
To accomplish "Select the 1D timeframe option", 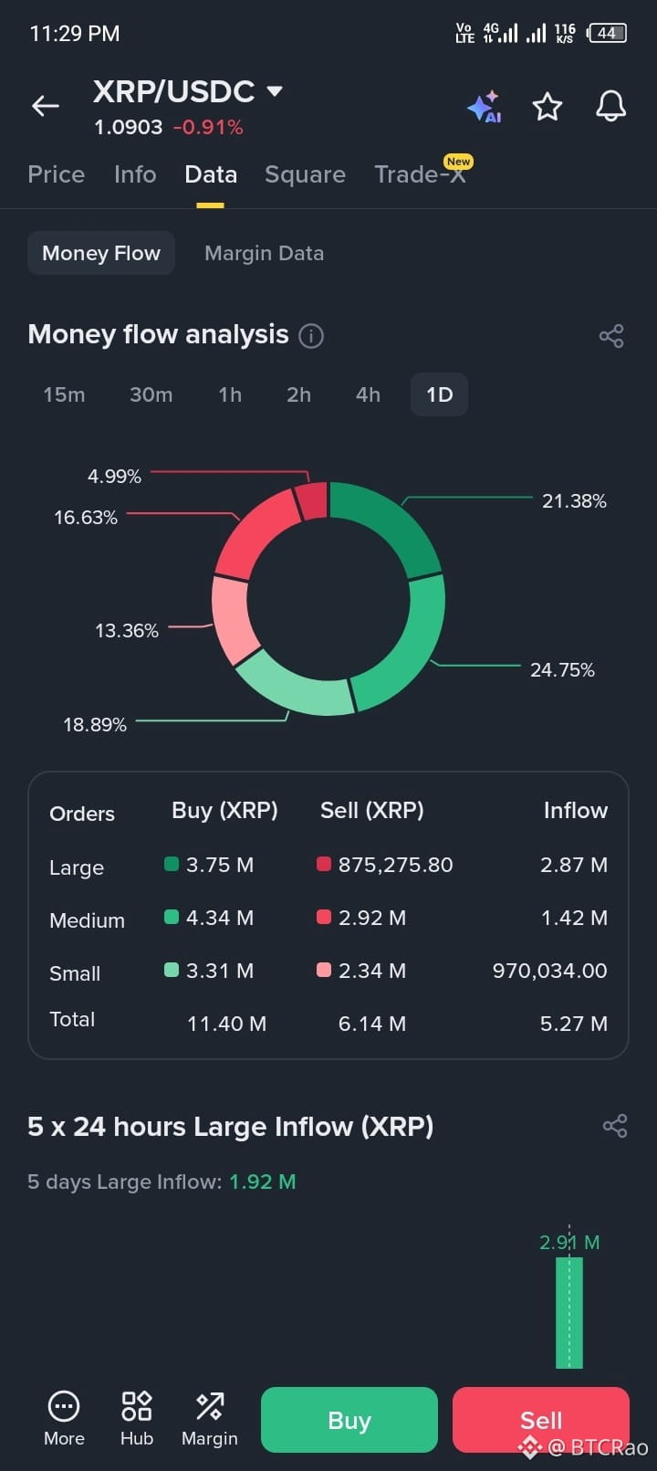I will (x=440, y=394).
